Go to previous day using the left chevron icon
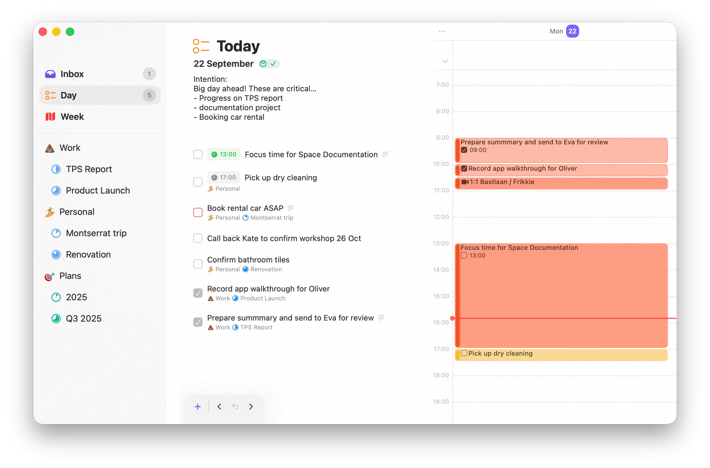 pos(219,406)
